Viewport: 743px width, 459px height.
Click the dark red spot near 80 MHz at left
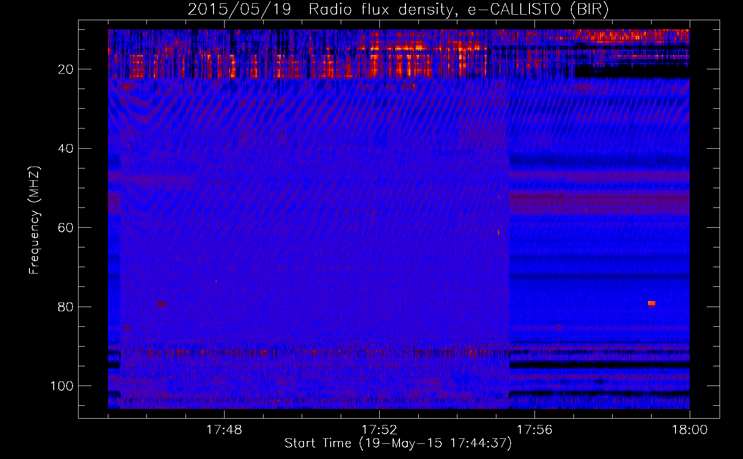point(161,303)
